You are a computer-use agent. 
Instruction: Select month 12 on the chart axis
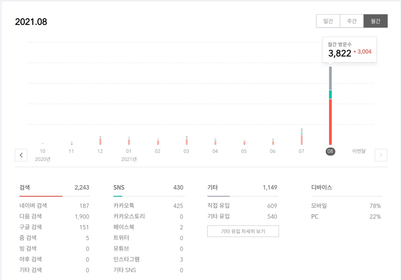(100, 151)
